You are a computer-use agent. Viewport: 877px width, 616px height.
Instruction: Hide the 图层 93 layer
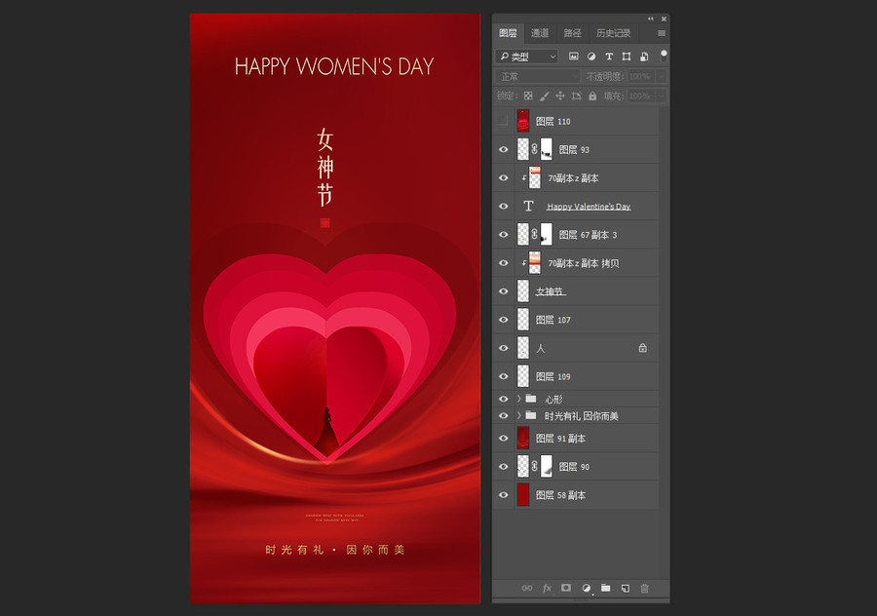tap(504, 149)
